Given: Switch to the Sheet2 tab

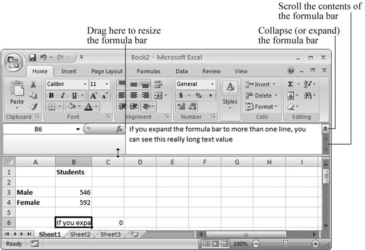Looking at the screenshot, I should coord(80,234).
